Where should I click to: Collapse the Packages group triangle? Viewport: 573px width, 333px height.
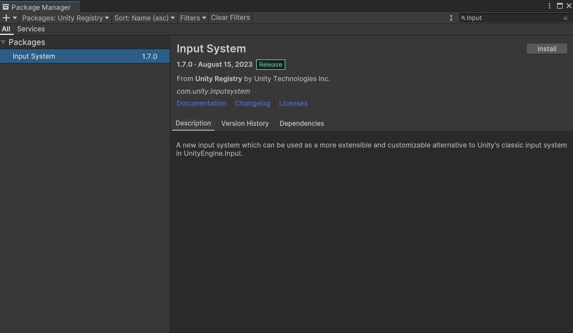(3, 42)
